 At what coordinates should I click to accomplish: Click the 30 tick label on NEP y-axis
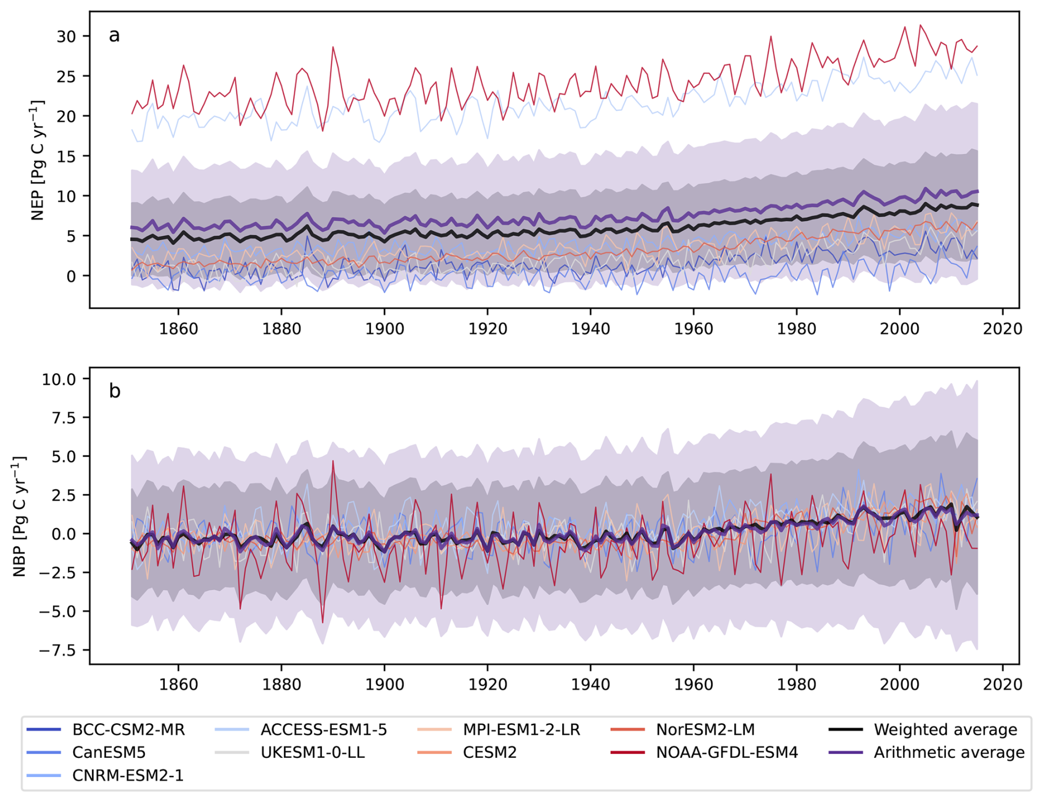(66, 36)
